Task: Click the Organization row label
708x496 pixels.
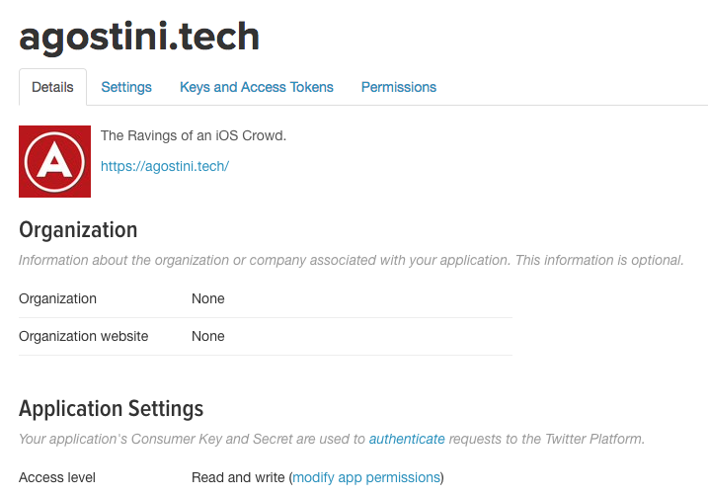Action: (x=57, y=298)
